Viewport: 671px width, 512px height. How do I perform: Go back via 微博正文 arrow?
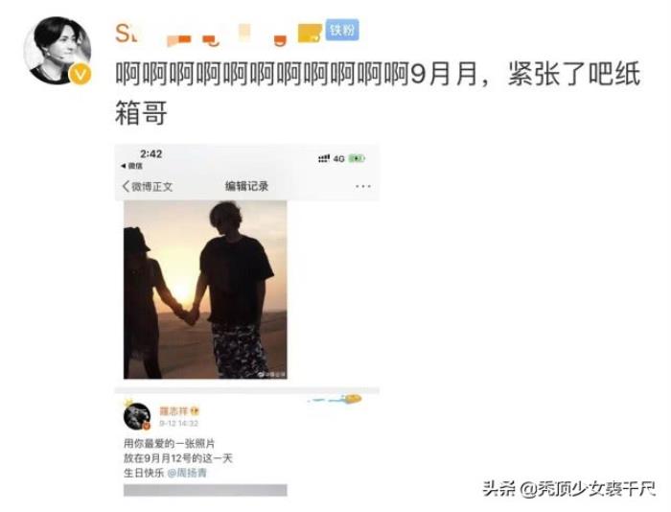148,187
